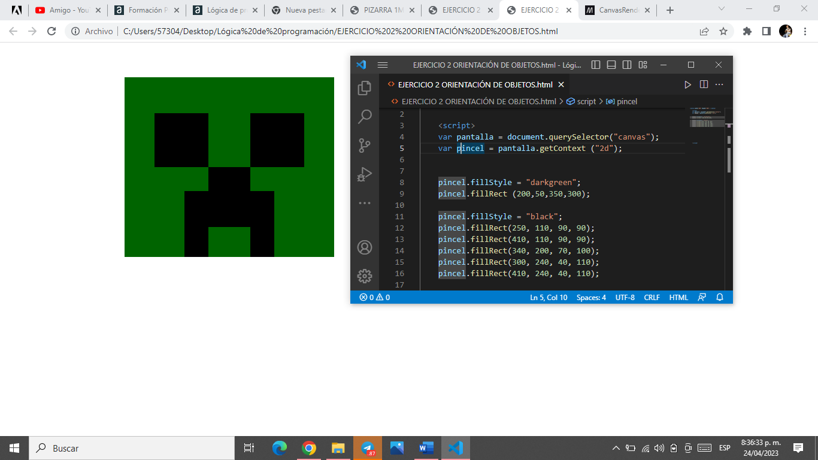The height and width of the screenshot is (460, 818).
Task: Open editor More Actions ellipsis
Action: [719, 84]
